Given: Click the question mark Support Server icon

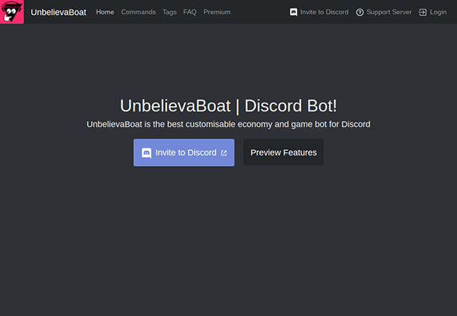Looking at the screenshot, I should 360,12.
